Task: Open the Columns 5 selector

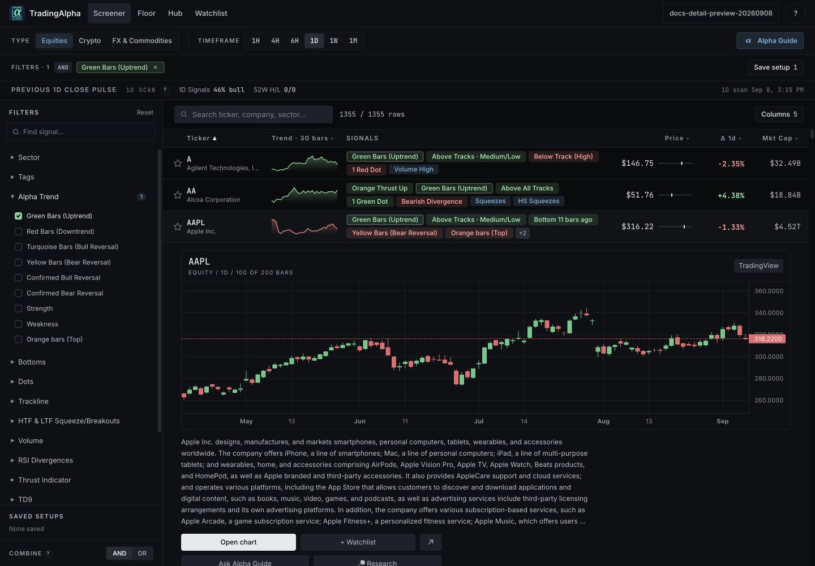Action: (x=779, y=114)
